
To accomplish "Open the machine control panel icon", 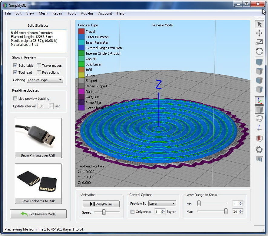I will (x=259, y=159).
